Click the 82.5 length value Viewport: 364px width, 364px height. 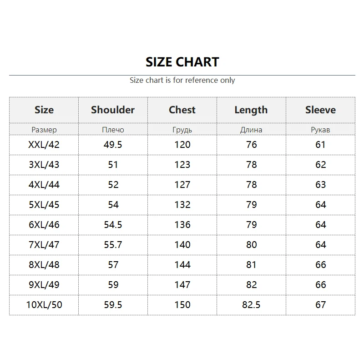[x=251, y=305]
